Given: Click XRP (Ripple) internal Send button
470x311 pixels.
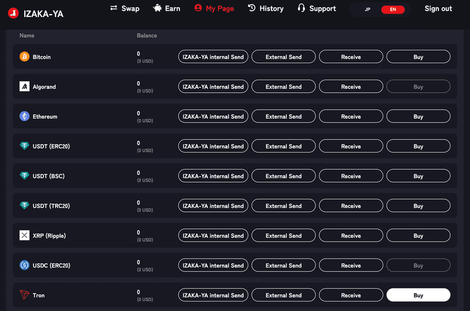Looking at the screenshot, I should pos(213,235).
